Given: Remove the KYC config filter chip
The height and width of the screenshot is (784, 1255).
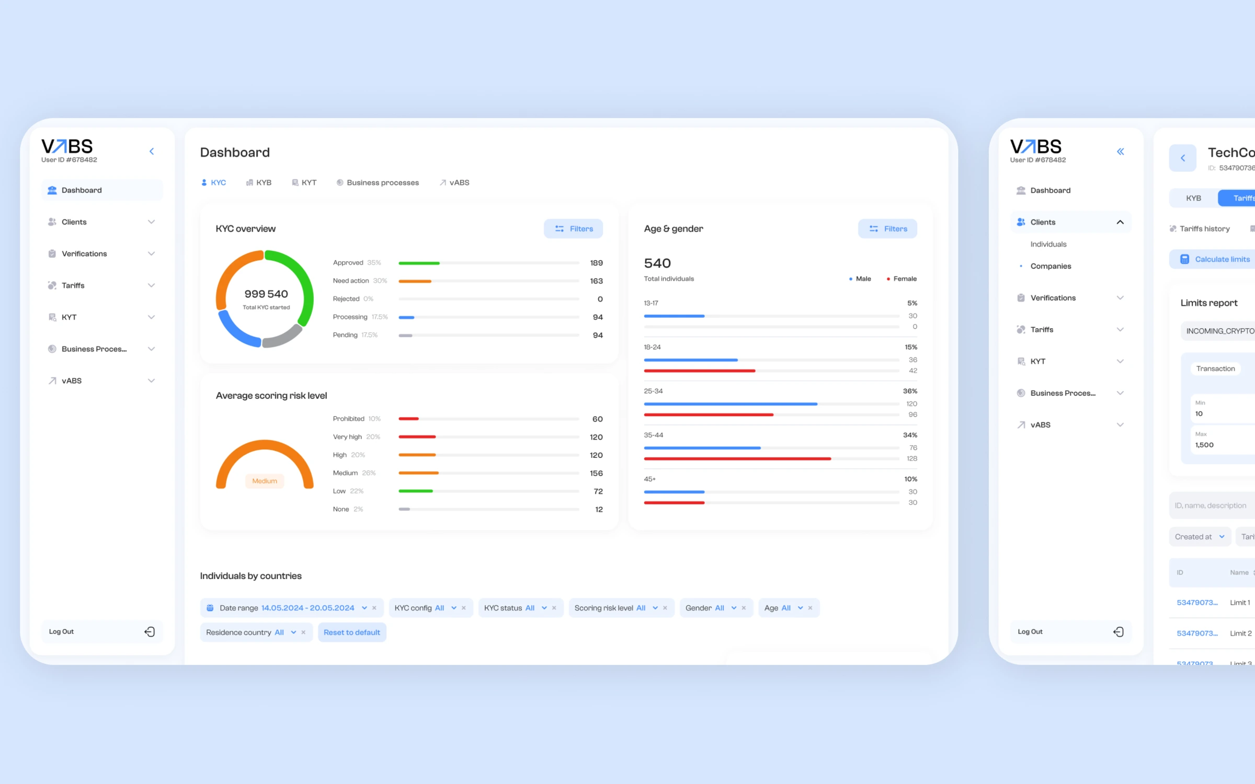Looking at the screenshot, I should pos(464,608).
